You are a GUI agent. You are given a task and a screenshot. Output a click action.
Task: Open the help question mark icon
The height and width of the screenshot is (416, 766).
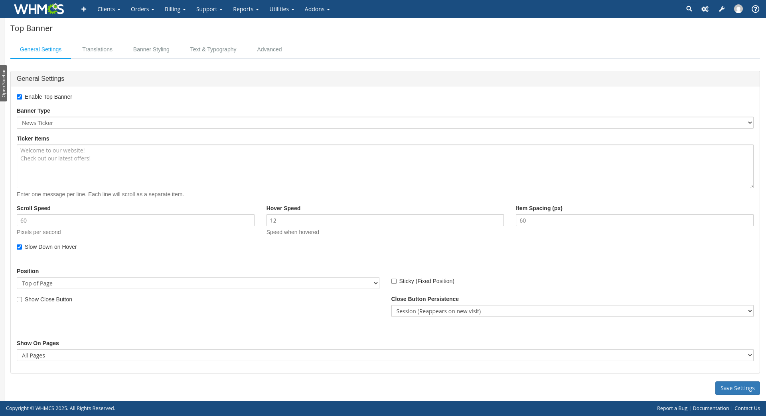click(x=755, y=9)
